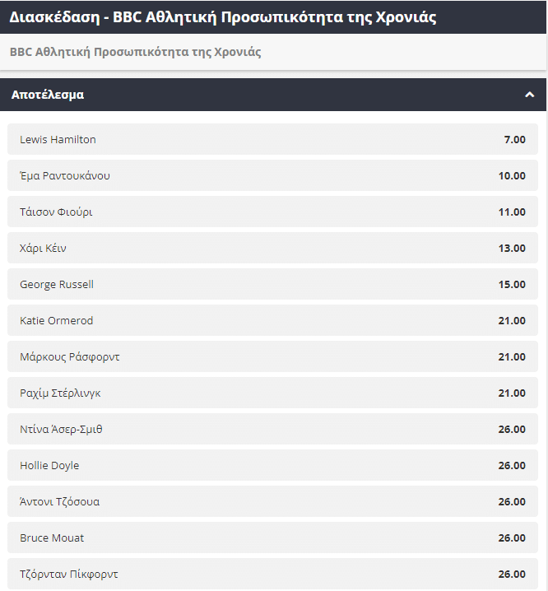Choose Μάρκους Ράσφορντ outcome row
Viewport: 548px width, 591px height.
pyautogui.click(x=272, y=357)
